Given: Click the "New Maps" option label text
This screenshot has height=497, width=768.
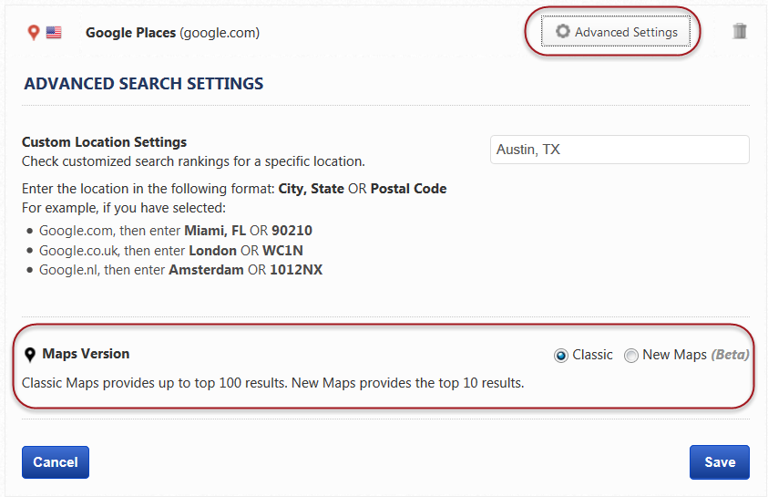Looking at the screenshot, I should click(x=674, y=355).
